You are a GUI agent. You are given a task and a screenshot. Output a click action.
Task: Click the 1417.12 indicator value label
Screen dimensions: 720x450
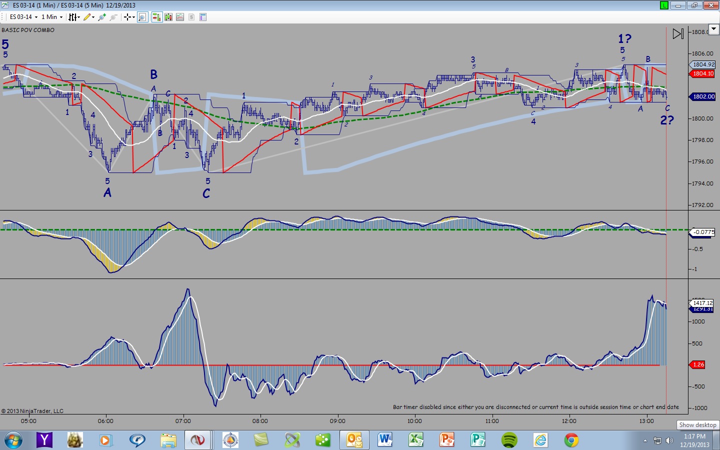pyautogui.click(x=702, y=303)
